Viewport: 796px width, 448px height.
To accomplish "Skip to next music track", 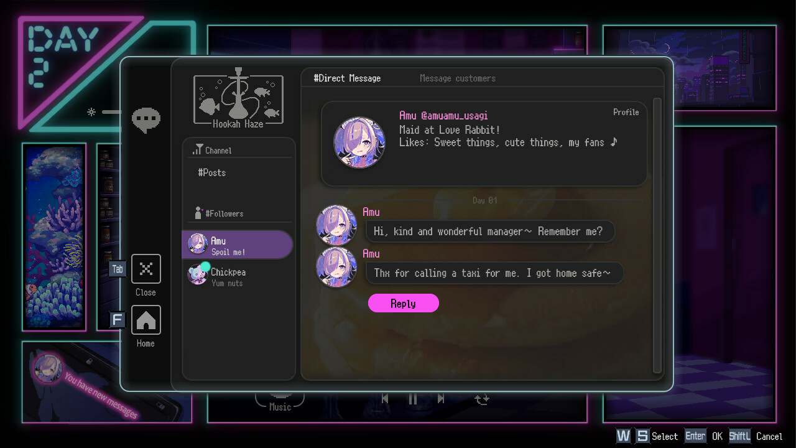I will pyautogui.click(x=441, y=399).
